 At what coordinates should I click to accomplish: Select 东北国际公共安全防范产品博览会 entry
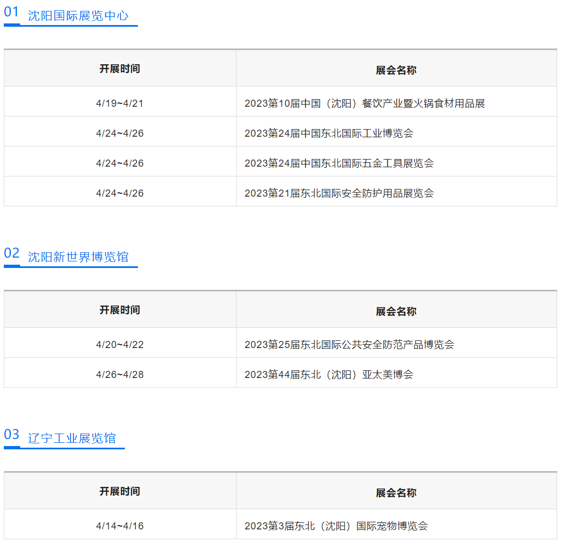pos(349,345)
